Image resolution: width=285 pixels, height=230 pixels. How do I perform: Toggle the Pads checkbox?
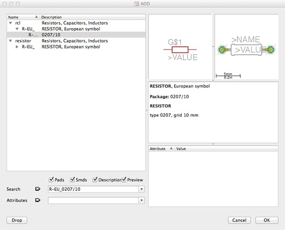coord(51,180)
